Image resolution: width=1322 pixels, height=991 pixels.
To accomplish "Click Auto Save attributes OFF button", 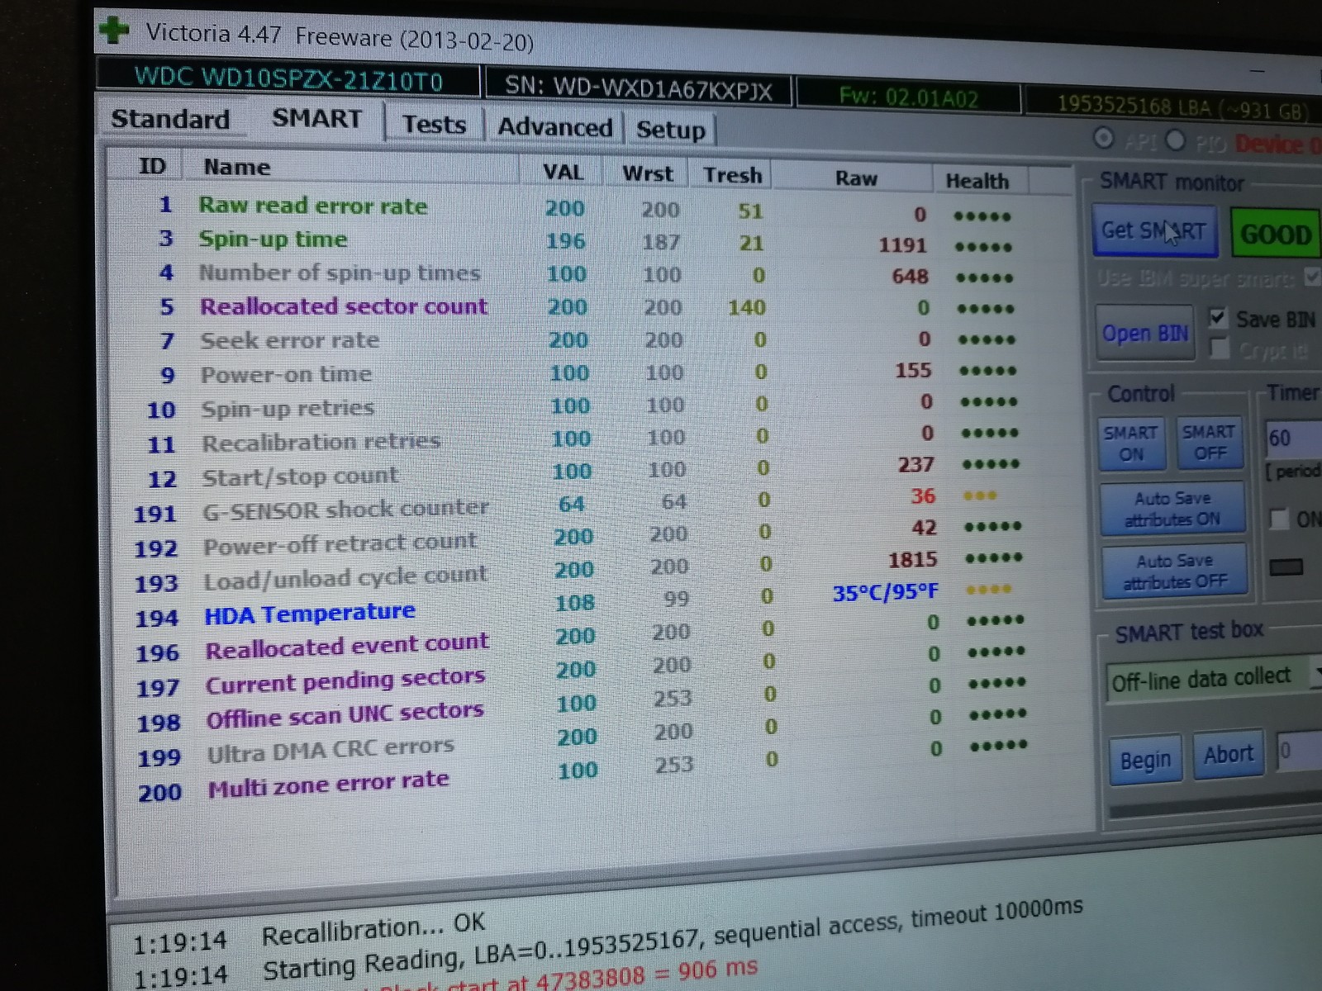I will (x=1173, y=571).
